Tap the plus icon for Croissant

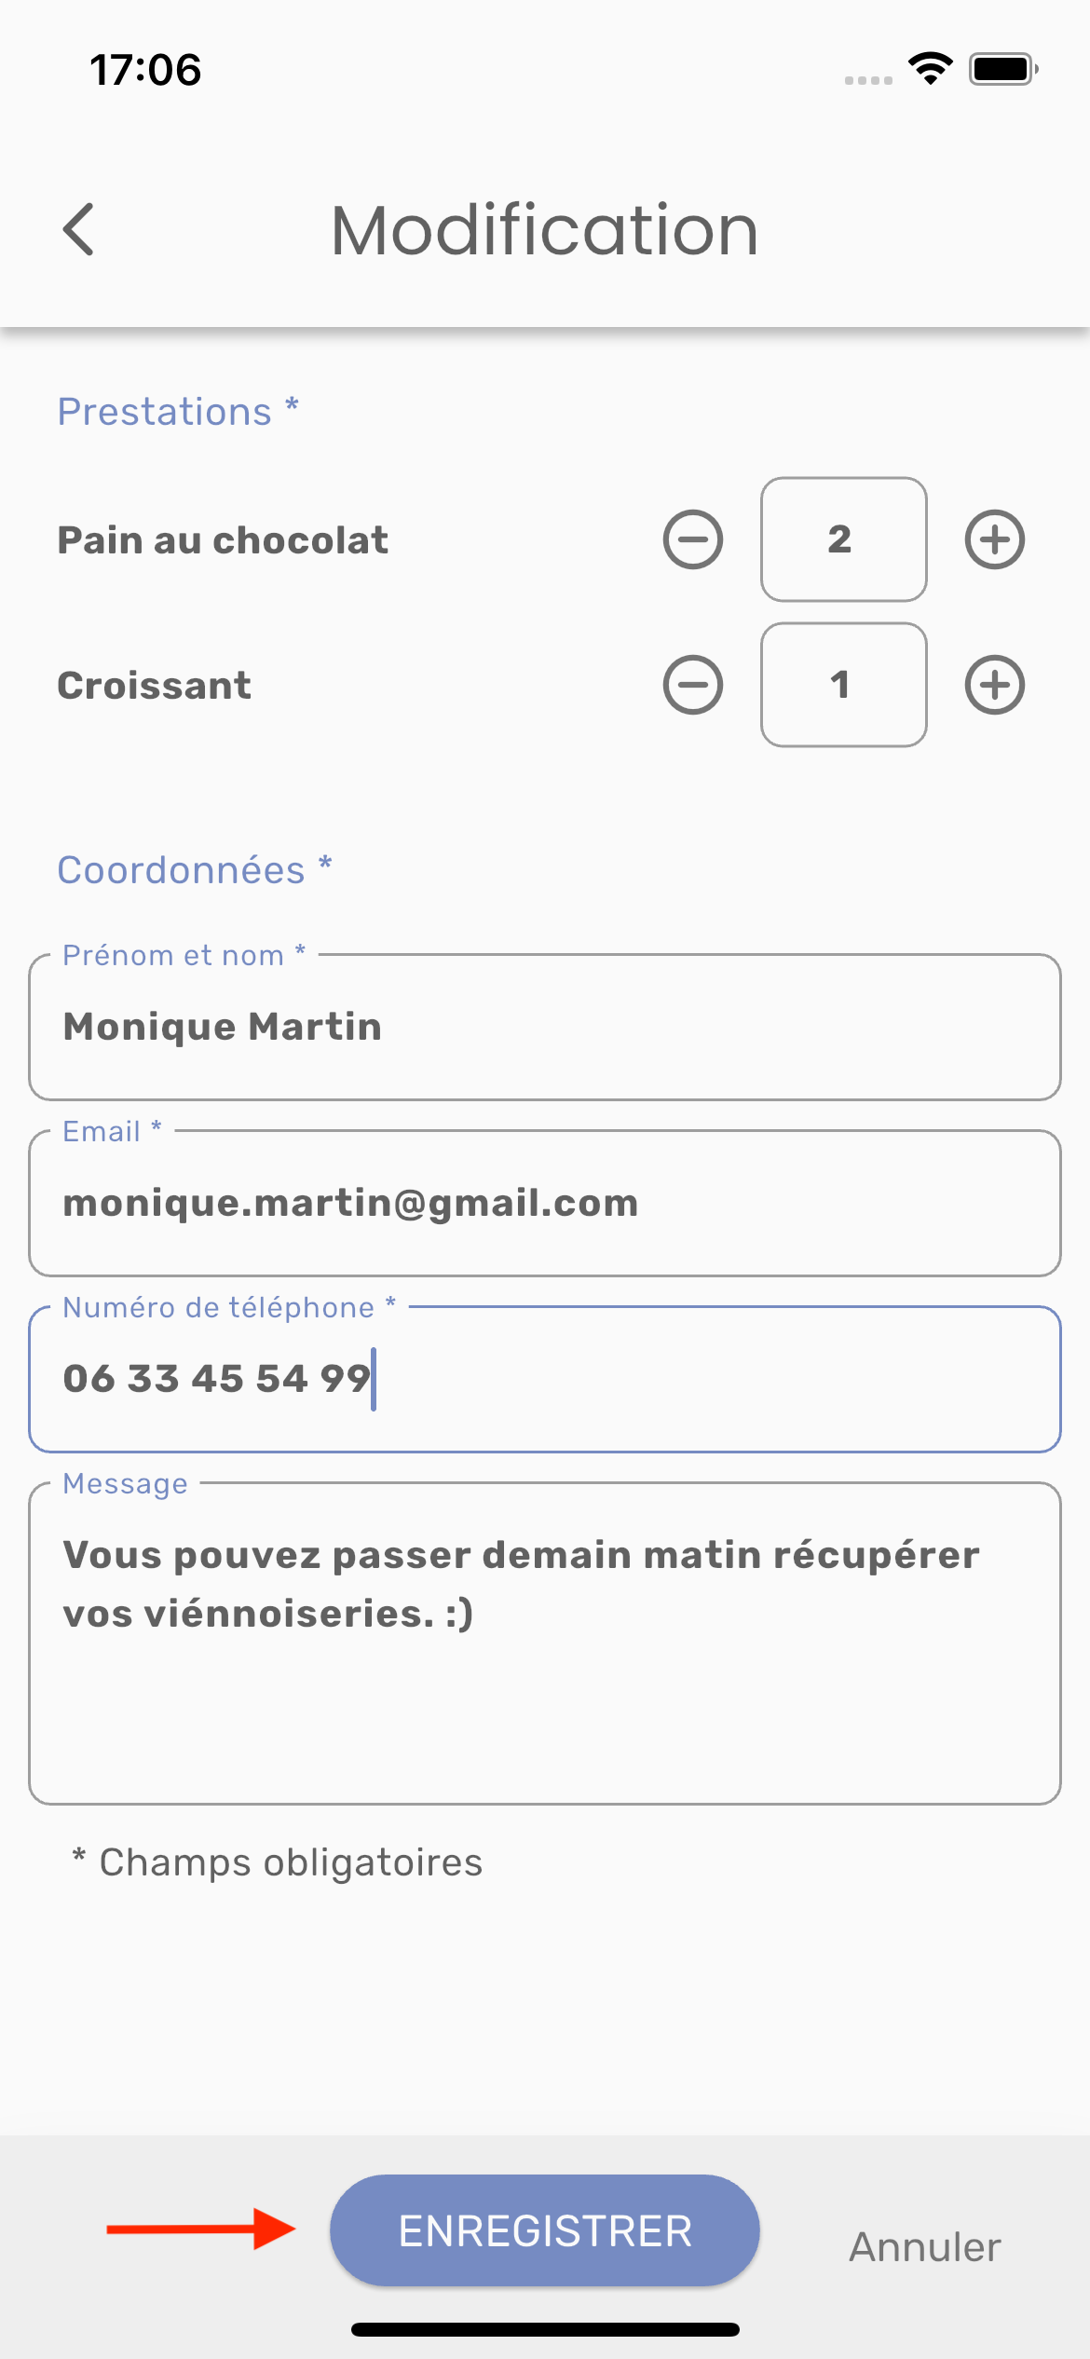coord(994,685)
